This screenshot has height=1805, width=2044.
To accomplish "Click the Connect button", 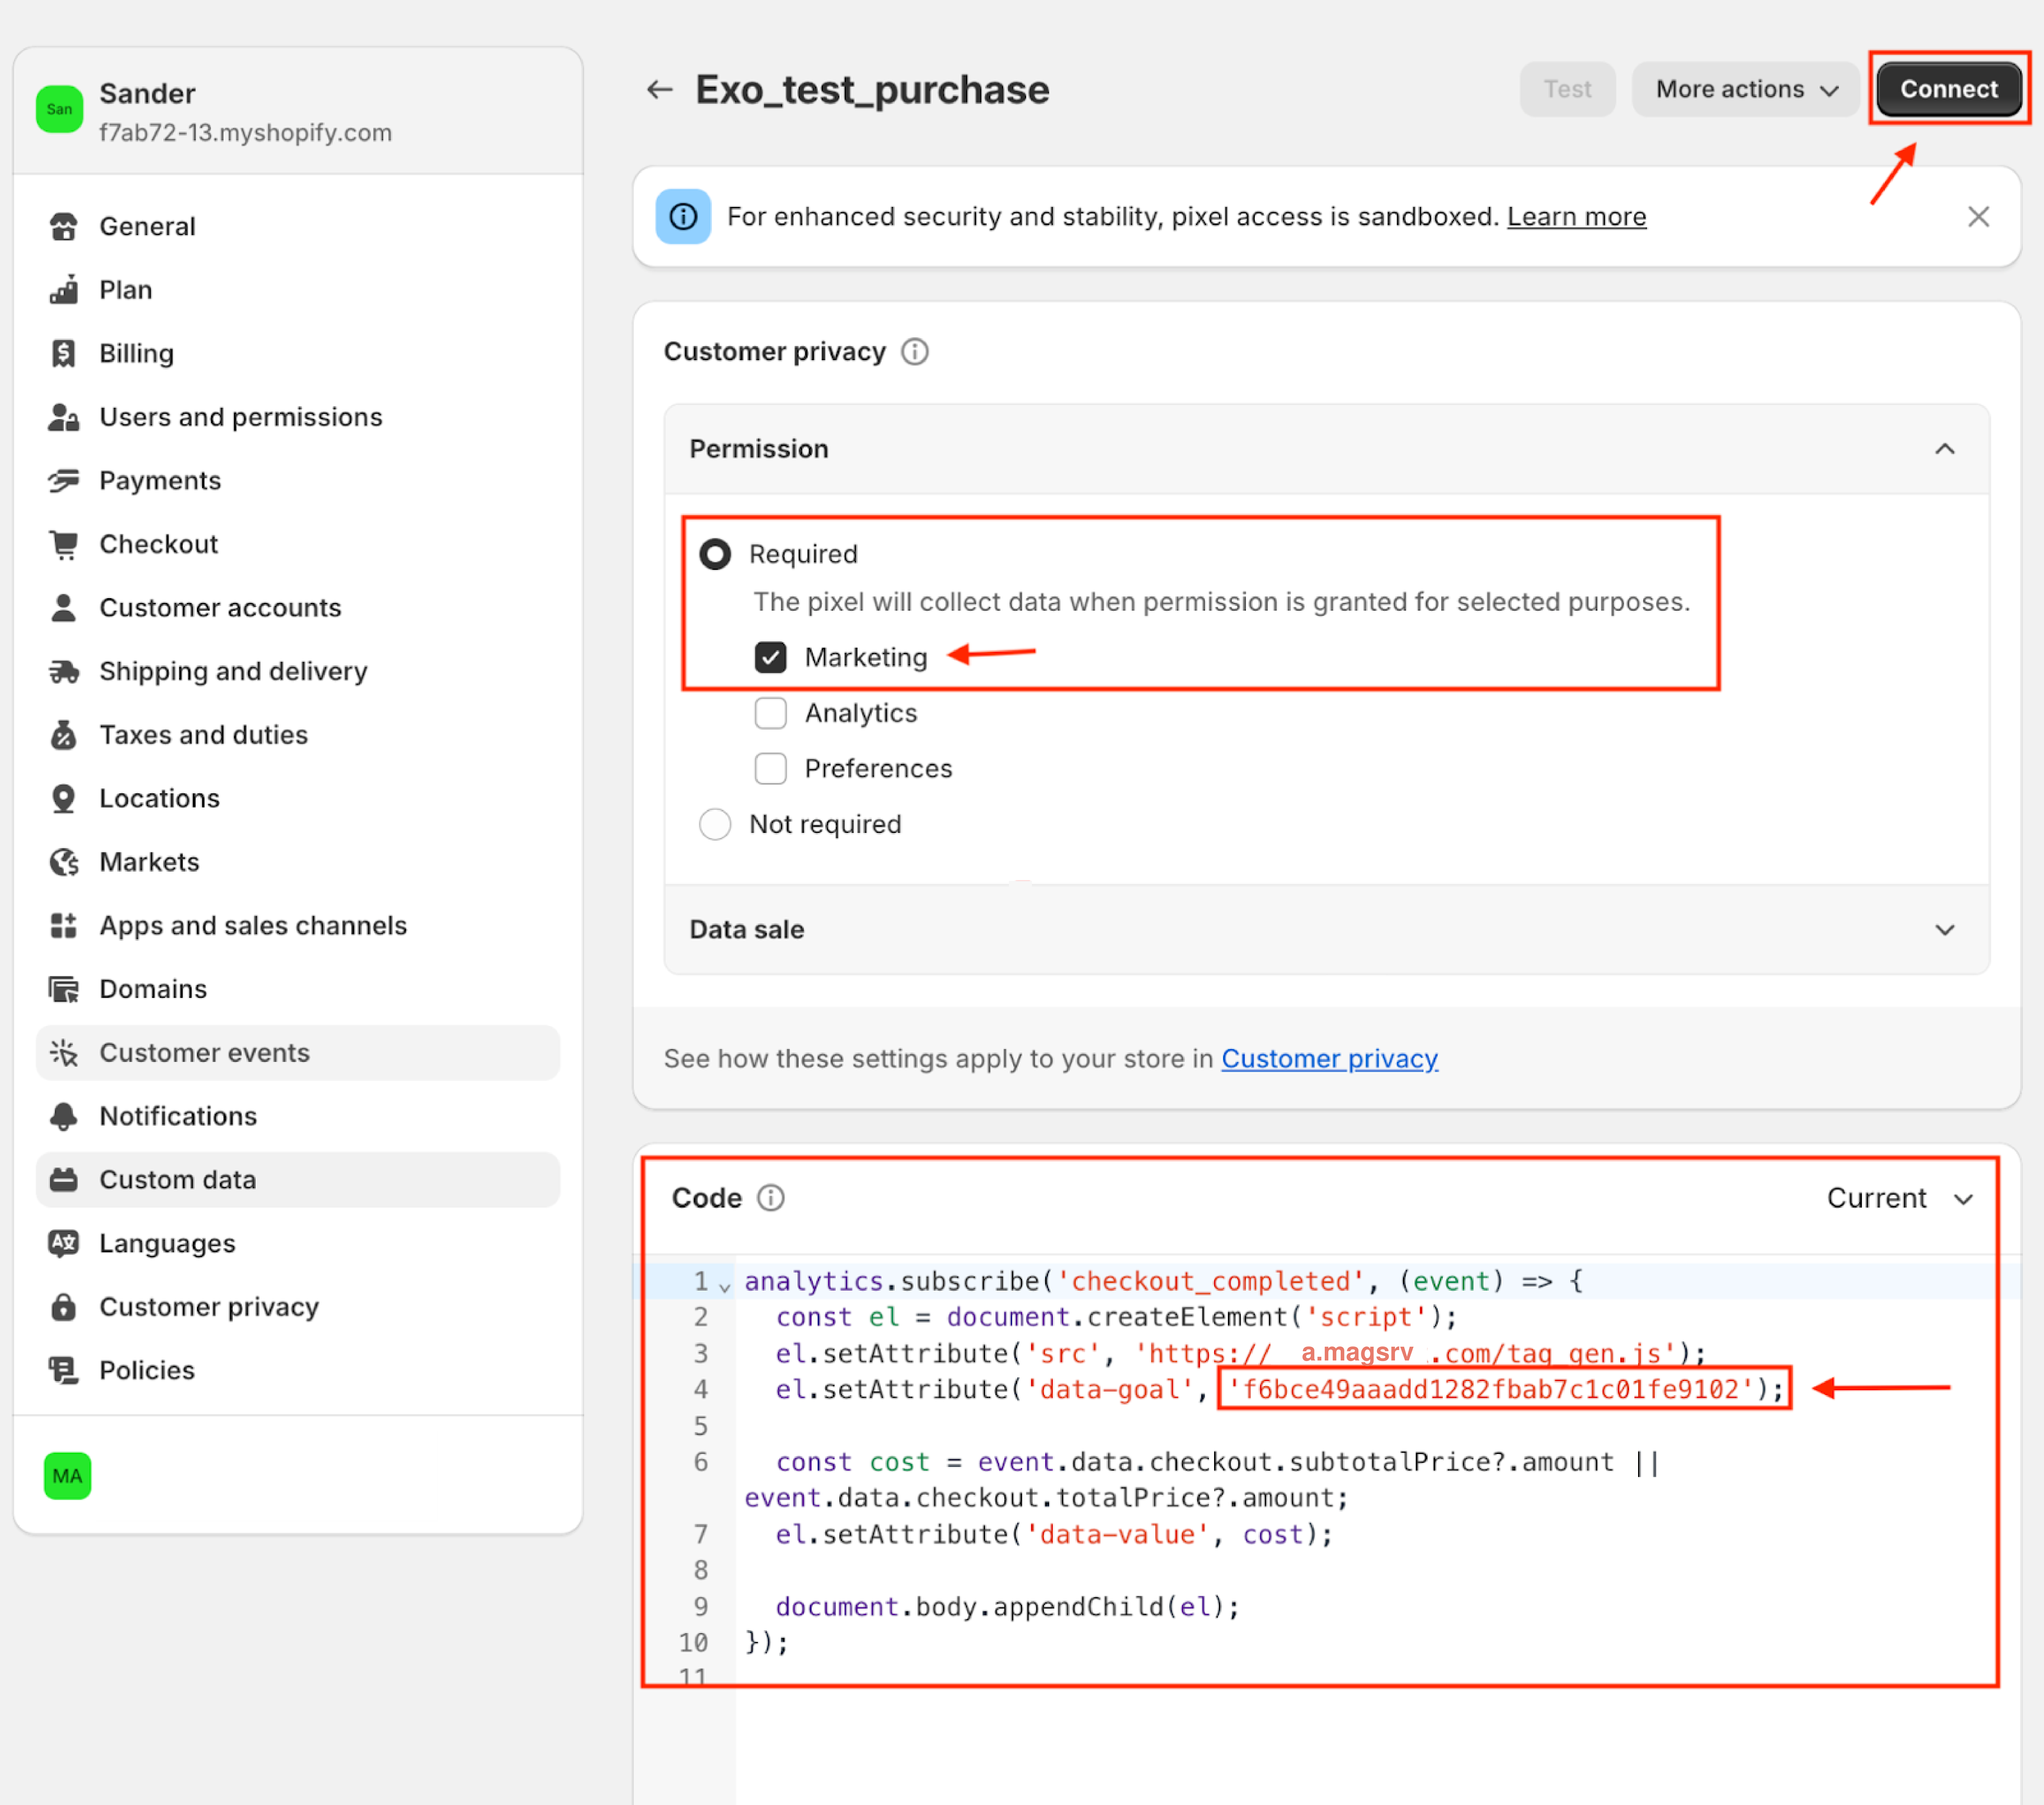I will coord(1948,89).
